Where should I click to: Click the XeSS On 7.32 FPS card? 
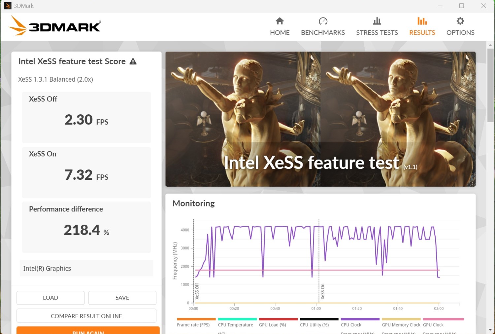pyautogui.click(x=86, y=172)
